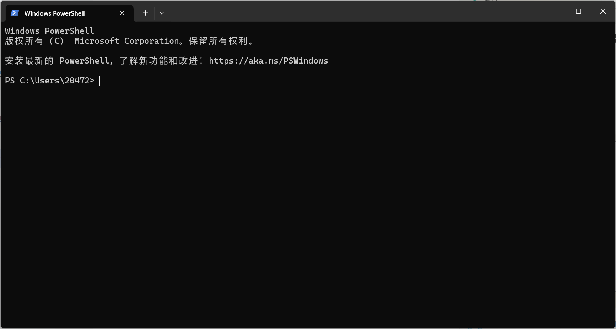Click the 版权所有 (C) text
Image resolution: width=616 pixels, height=329 pixels.
click(x=34, y=41)
